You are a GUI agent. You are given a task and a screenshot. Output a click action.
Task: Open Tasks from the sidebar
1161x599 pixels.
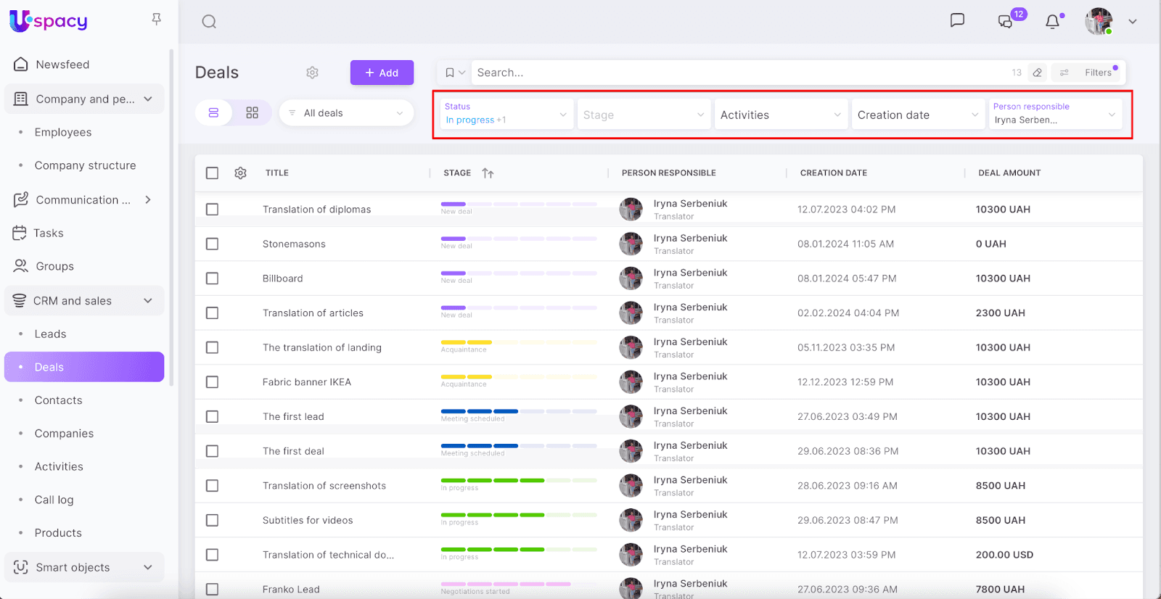tap(48, 234)
